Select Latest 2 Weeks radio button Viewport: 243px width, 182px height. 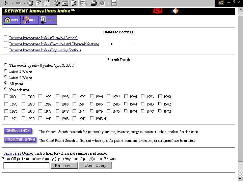[6, 71]
